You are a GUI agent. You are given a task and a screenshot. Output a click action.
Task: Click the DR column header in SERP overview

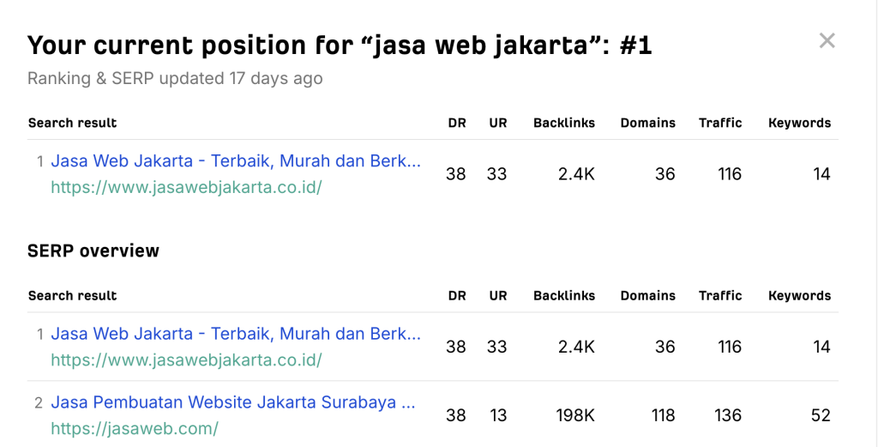click(457, 296)
